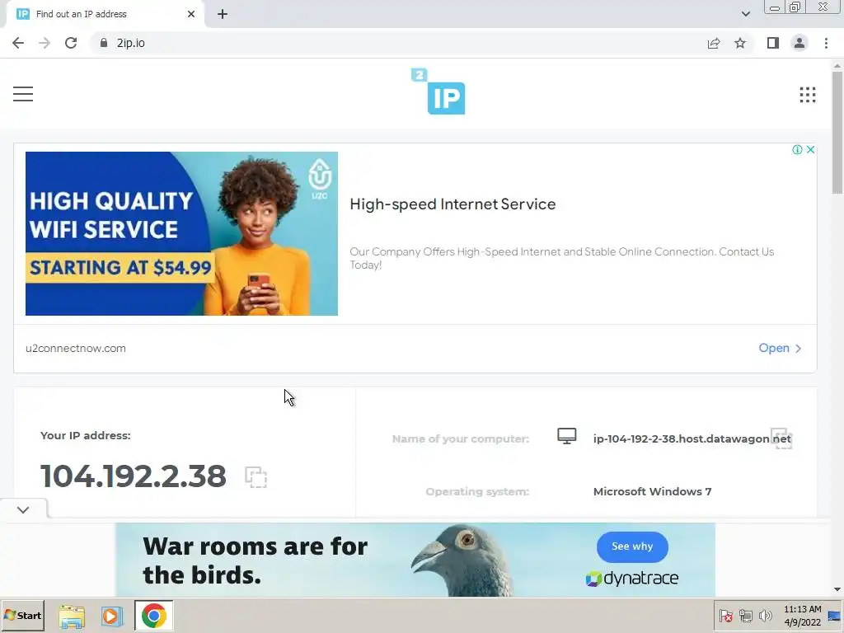Click the share page icon

[x=714, y=43]
